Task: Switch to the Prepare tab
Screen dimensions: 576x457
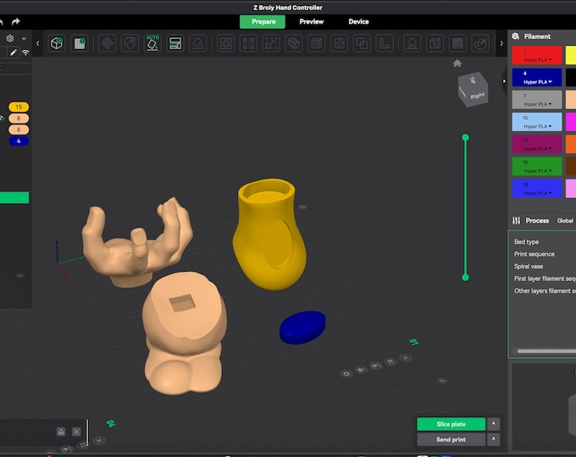Action: click(x=263, y=22)
